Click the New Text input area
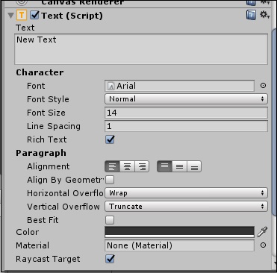The height and width of the screenshot is (273, 277). [x=141, y=49]
